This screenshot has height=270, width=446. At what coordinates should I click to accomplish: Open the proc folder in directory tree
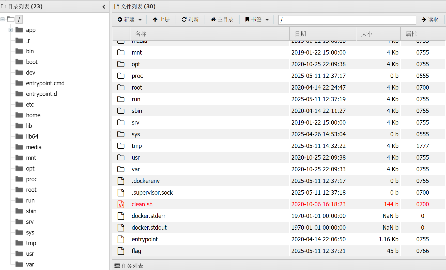pyautogui.click(x=32, y=179)
